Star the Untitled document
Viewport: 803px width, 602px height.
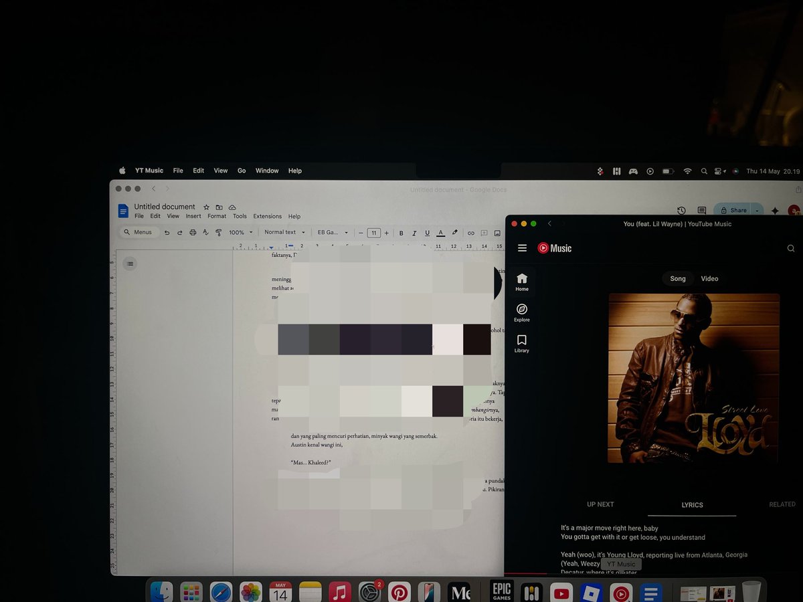[206, 207]
